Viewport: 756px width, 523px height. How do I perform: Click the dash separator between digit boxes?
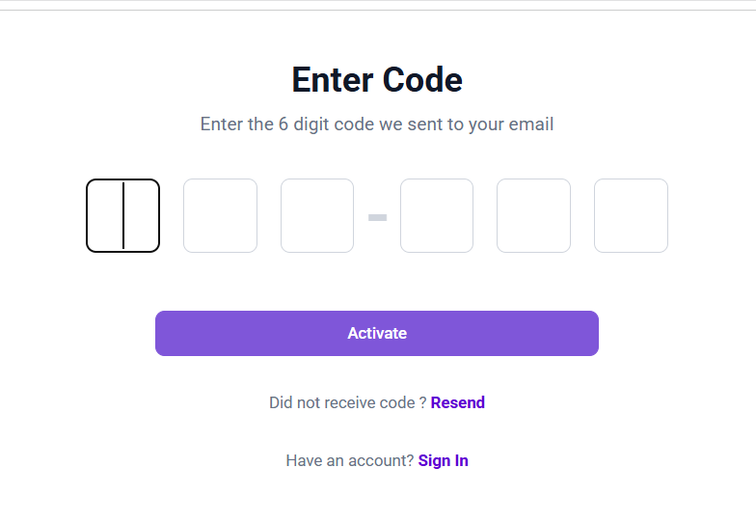[377, 218]
